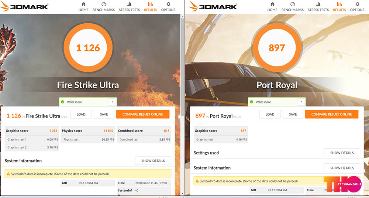This screenshot has height=198, width=369.
Task: Select the Fire Strike Graphics score value 1 052
Action: (x=53, y=131)
